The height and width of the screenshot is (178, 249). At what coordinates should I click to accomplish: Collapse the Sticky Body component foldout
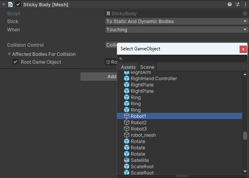4,5
